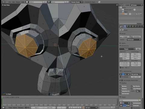Toggle the Overwrite checkbox
The image size is (145, 109).
point(132,105)
